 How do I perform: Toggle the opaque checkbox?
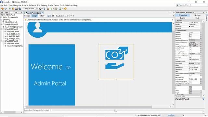(x=190, y=75)
